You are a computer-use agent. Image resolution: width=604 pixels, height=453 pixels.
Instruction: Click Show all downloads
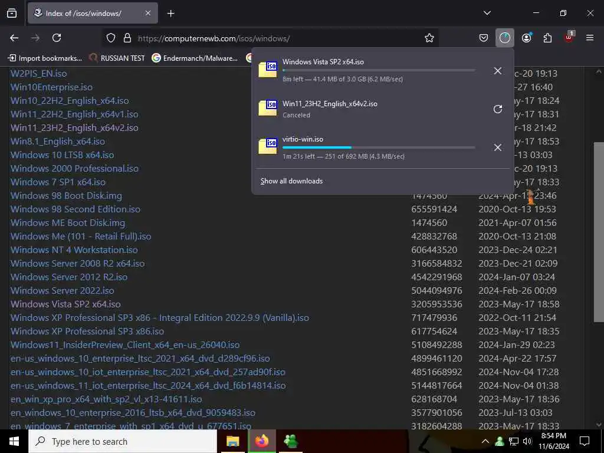291,181
